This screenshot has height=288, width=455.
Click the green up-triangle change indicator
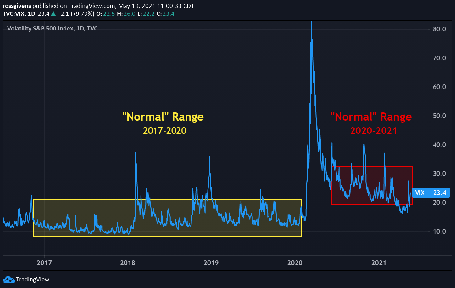(53, 14)
